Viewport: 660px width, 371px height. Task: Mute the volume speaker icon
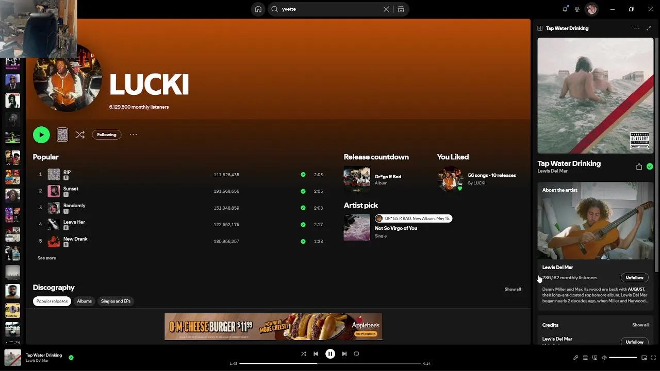point(604,358)
